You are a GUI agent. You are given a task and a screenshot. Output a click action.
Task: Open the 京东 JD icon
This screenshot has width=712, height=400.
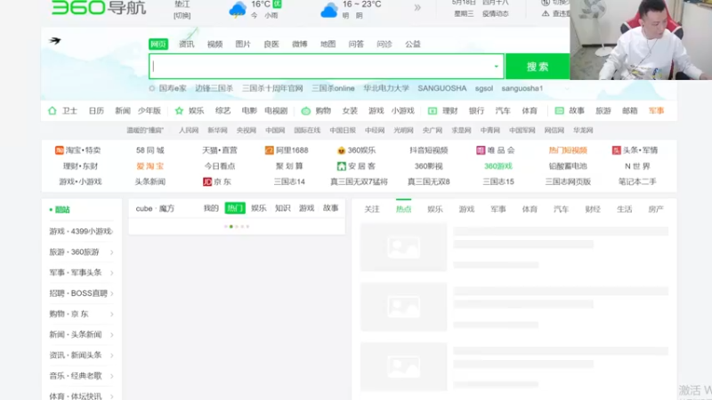click(207, 182)
